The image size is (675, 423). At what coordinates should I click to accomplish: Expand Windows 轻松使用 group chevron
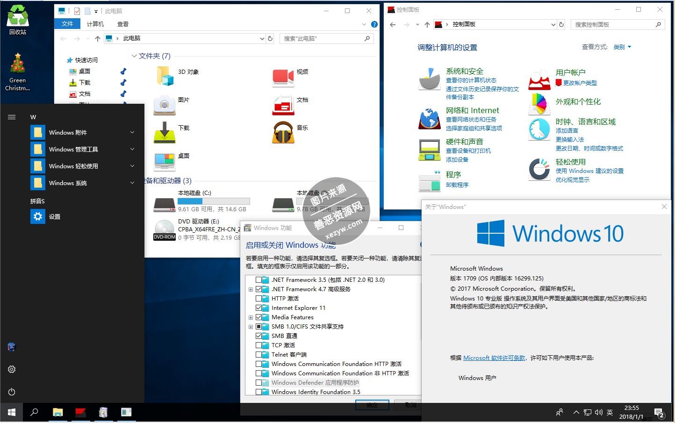coord(132,166)
